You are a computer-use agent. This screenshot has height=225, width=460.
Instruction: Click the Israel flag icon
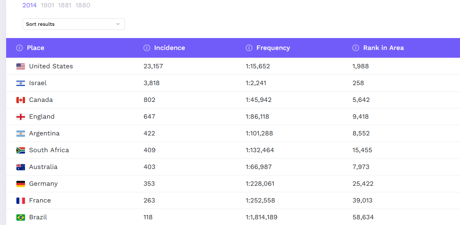20,83
